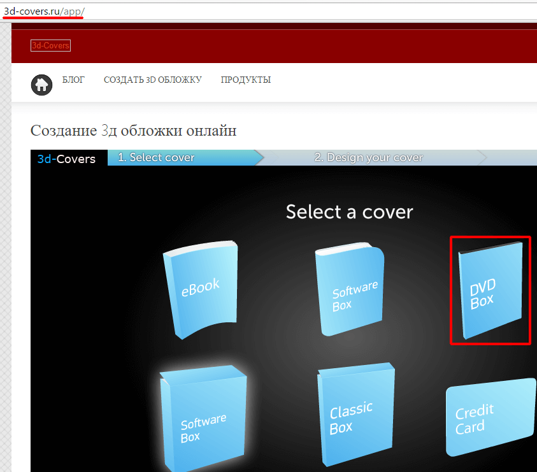Click the home icon in navigation bar
537x472 pixels.
(41, 85)
